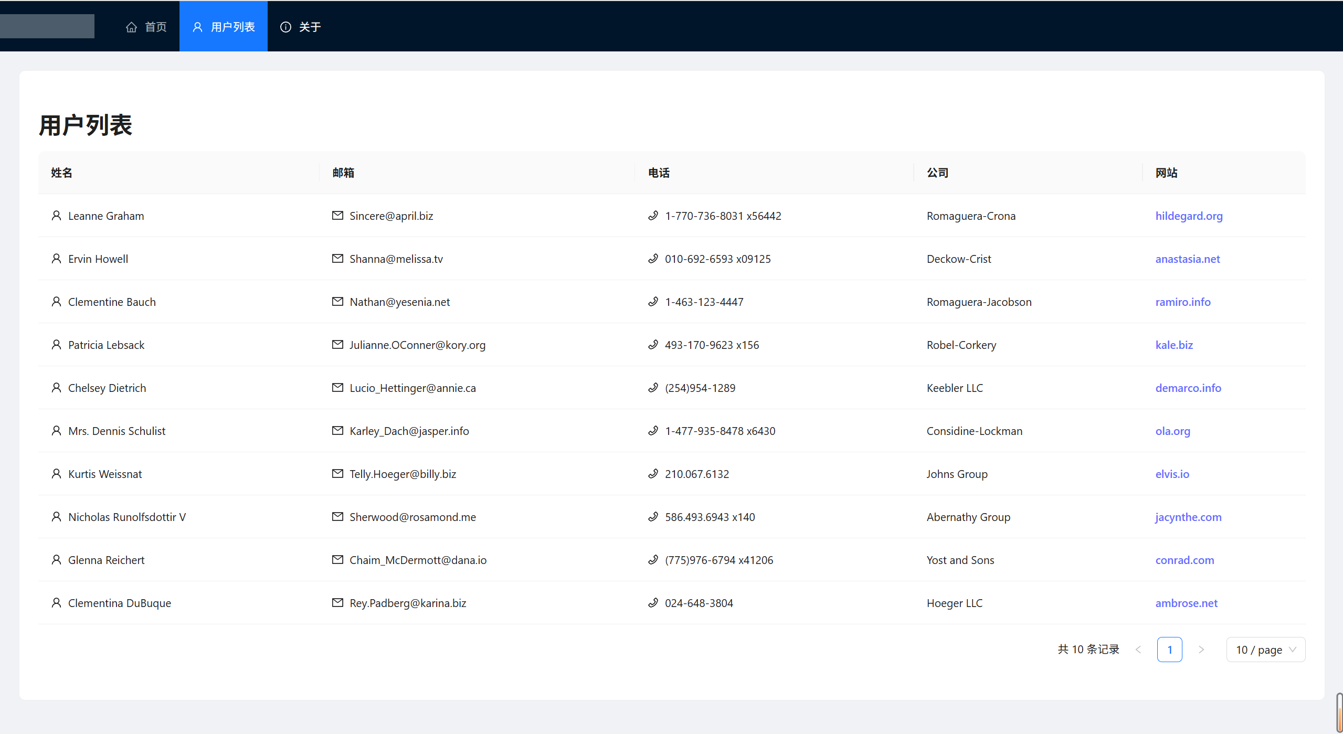Image resolution: width=1343 pixels, height=734 pixels.
Task: Go to previous page with left chevron
Action: [1138, 650]
